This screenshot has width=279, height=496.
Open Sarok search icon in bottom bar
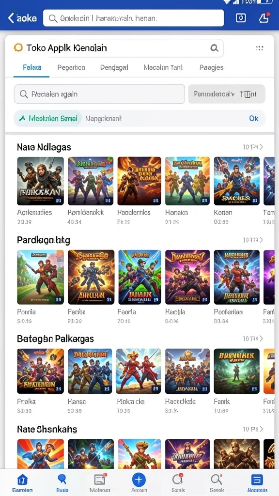(x=217, y=483)
